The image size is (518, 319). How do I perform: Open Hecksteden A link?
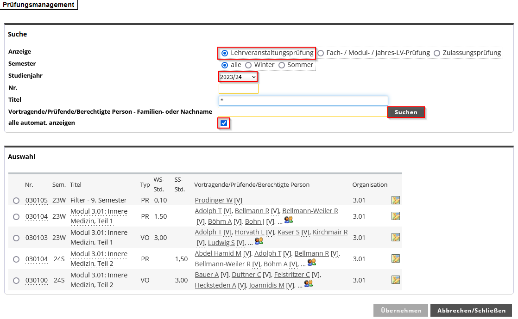[215, 285]
